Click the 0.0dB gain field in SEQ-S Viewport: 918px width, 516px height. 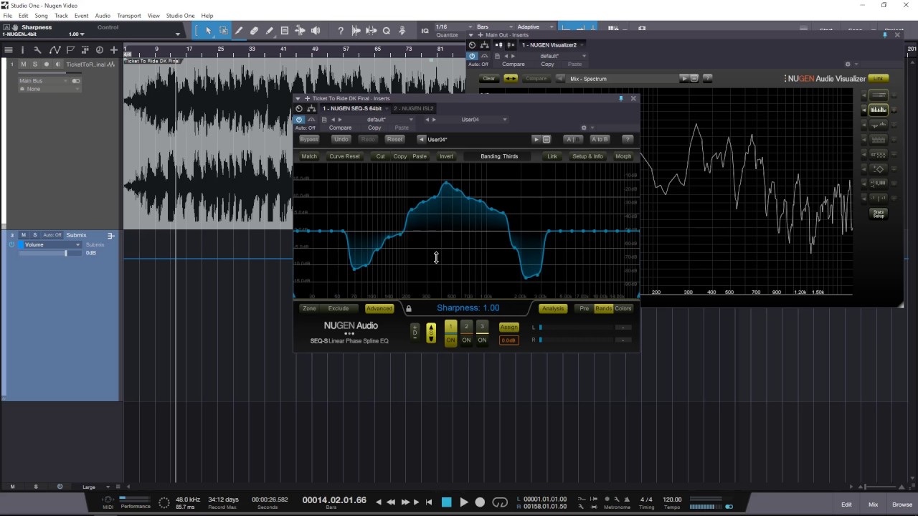click(x=508, y=340)
